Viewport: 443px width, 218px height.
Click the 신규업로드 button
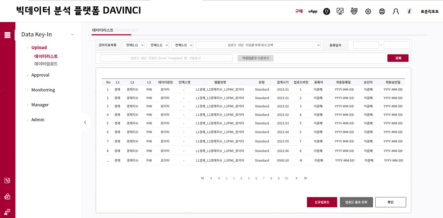[322, 202]
